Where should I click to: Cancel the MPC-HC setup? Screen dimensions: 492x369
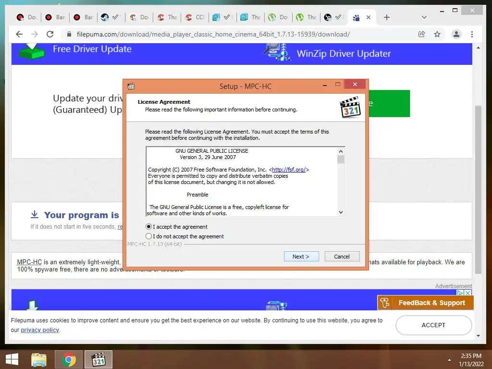[x=342, y=257]
